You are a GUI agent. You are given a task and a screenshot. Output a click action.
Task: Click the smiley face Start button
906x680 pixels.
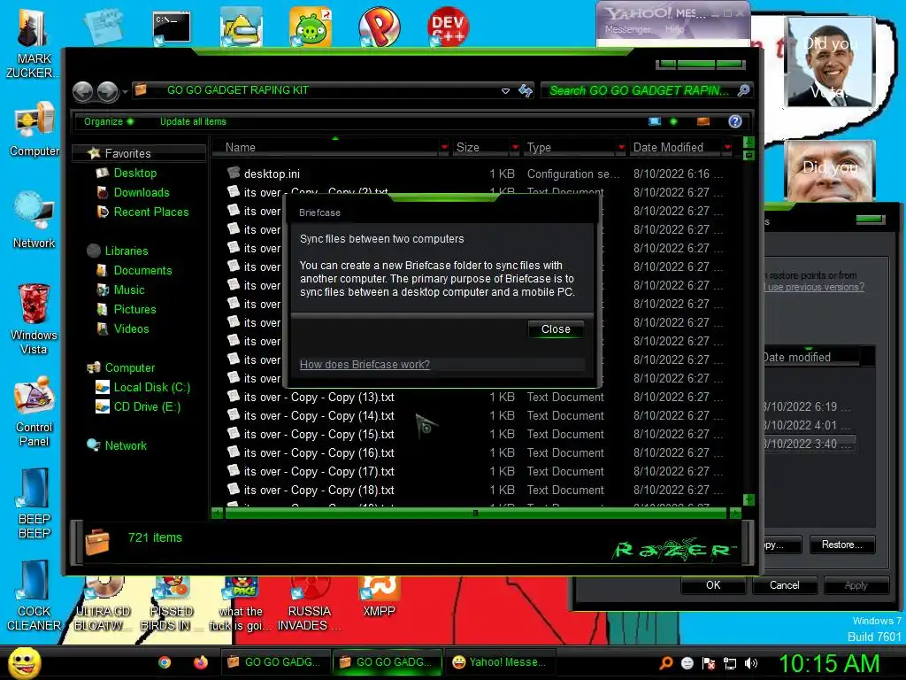pyautogui.click(x=24, y=663)
